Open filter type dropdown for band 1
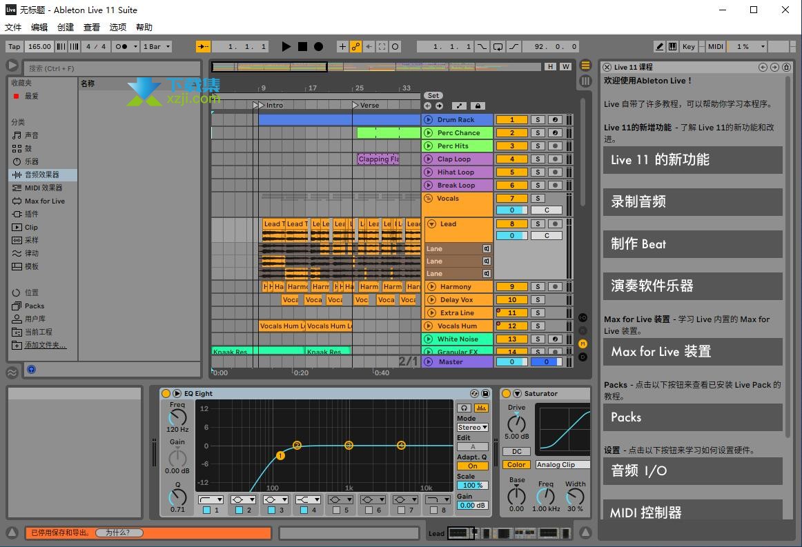802x547 pixels. coord(211,499)
